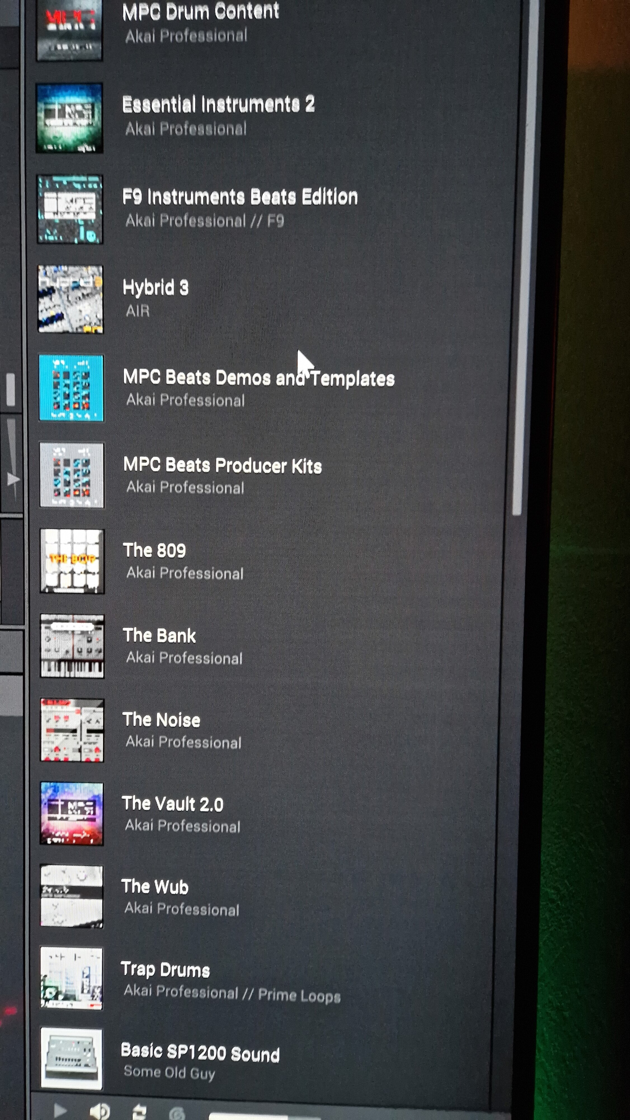Toggle the loop preview arrows icon
Viewport: 630px width, 1120px height.
pos(139,1112)
